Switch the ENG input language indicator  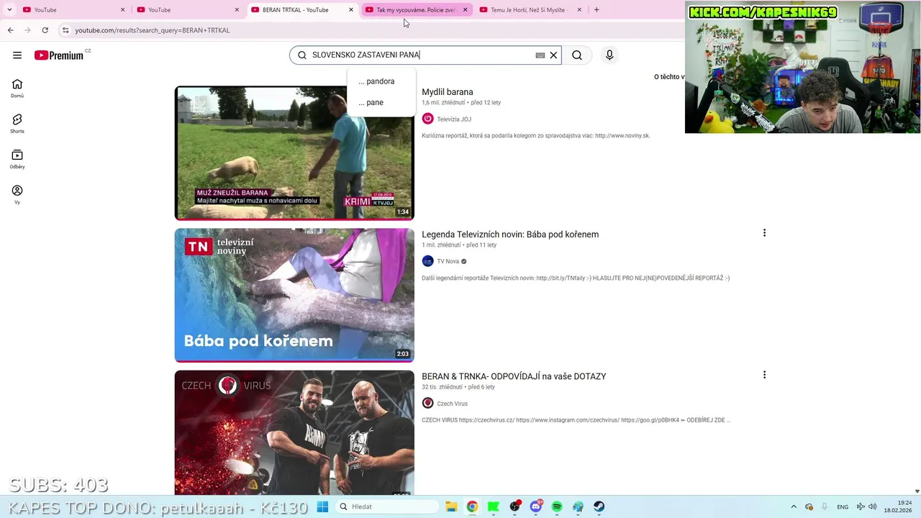843,506
